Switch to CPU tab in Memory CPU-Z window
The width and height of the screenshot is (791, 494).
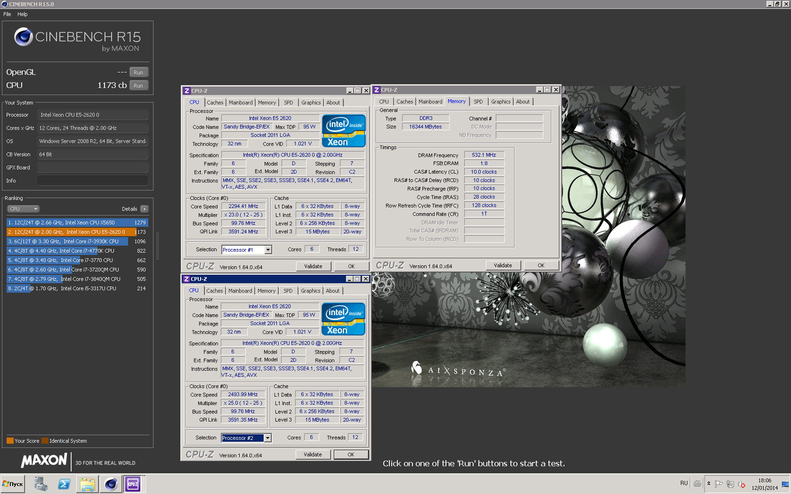pyautogui.click(x=384, y=102)
